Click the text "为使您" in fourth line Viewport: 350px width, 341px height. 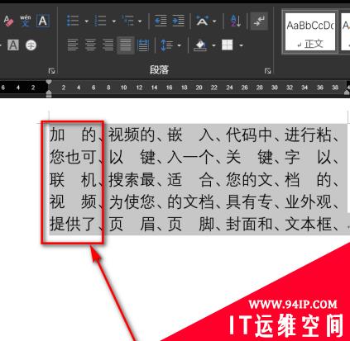click(132, 201)
